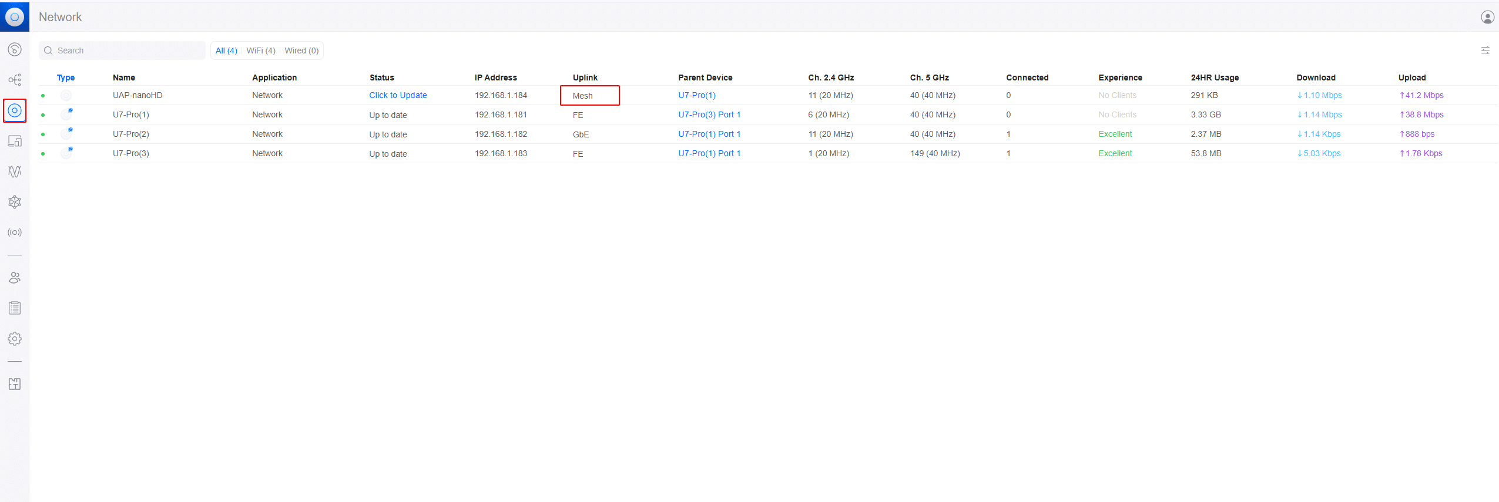Image resolution: width=1499 pixels, height=502 pixels.
Task: Sort by the Connected column header
Action: click(x=1027, y=78)
